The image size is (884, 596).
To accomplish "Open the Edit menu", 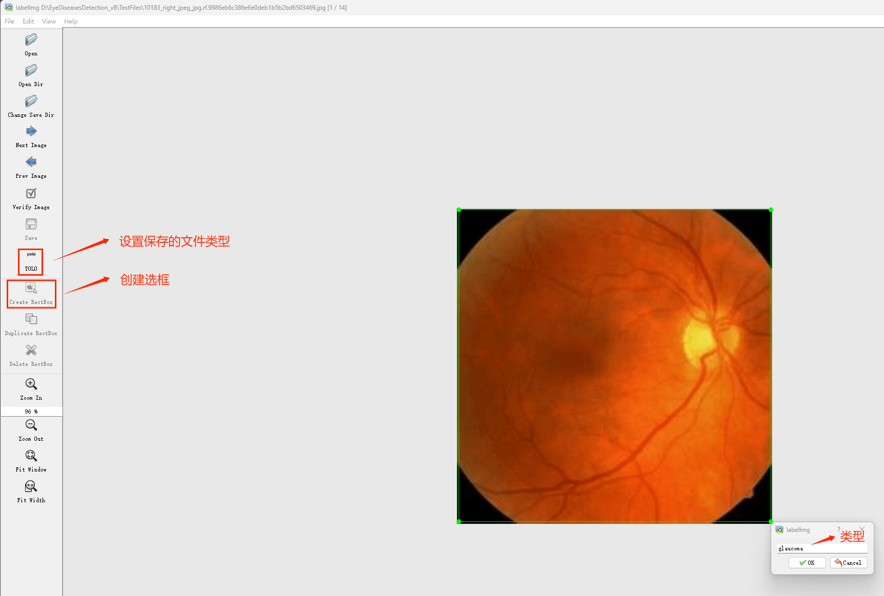I will click(28, 21).
